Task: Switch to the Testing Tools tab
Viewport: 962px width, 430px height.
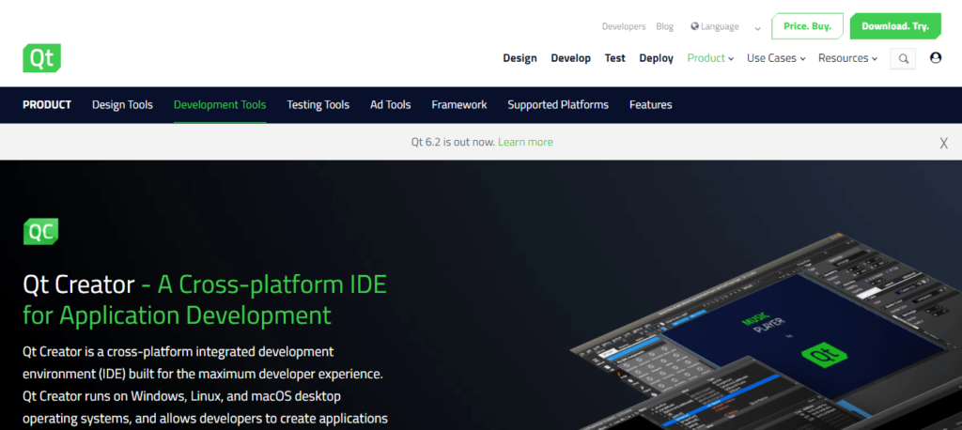Action: pos(318,105)
